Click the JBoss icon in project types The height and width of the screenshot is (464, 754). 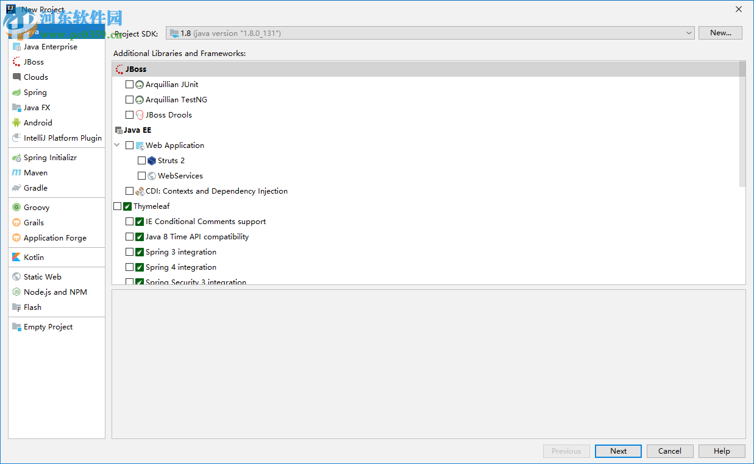click(x=16, y=62)
